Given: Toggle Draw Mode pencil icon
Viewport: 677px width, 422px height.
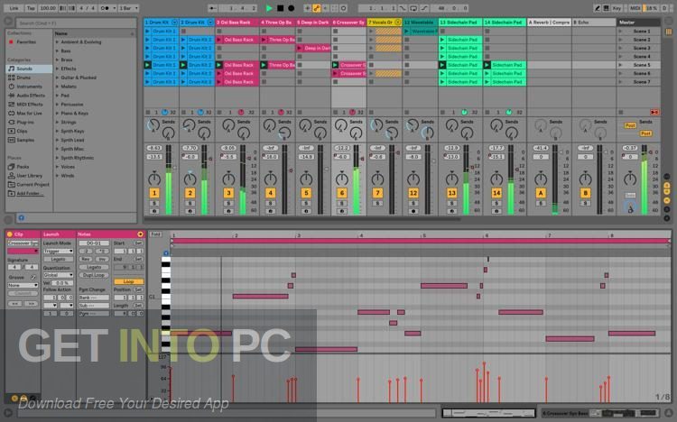Looking at the screenshot, I should point(598,8).
